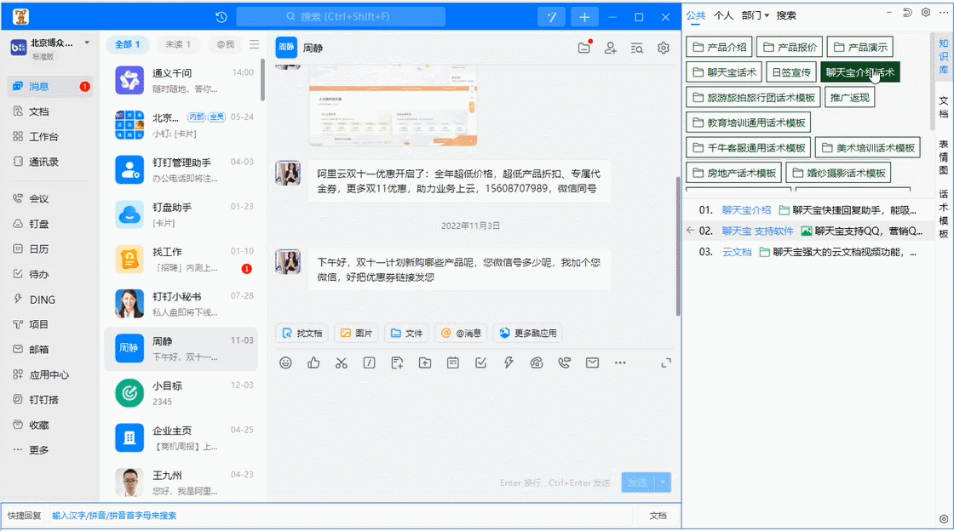The image size is (954, 531).
Task: Expand the message input box to full size
Action: [666, 363]
